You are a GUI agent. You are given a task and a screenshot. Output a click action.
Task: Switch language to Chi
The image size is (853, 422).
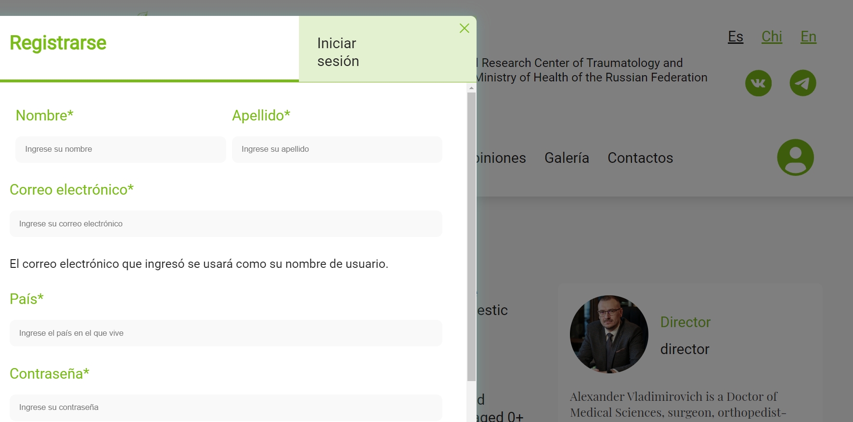click(772, 37)
